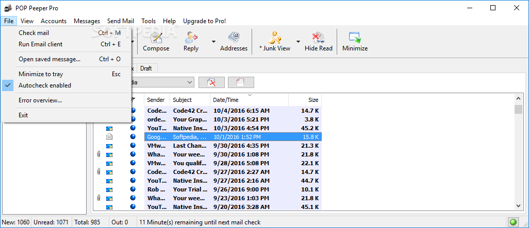
Task: Choose Open saved message... entry
Action: coord(66,59)
